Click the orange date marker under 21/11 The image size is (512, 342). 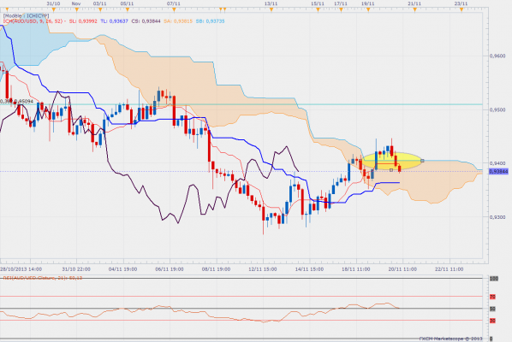click(414, 10)
